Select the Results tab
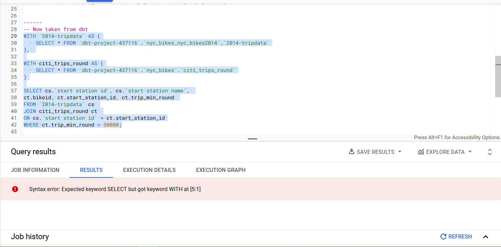This screenshot has height=247, width=501. pos(91,170)
